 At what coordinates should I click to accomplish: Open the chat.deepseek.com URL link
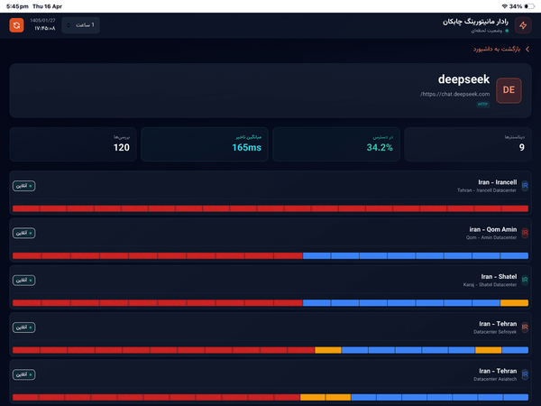click(x=454, y=94)
